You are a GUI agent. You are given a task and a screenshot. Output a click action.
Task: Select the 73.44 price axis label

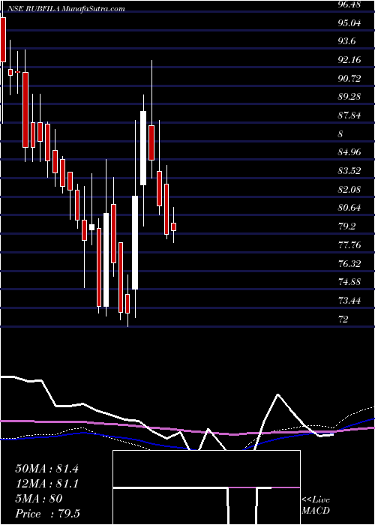pos(351,300)
